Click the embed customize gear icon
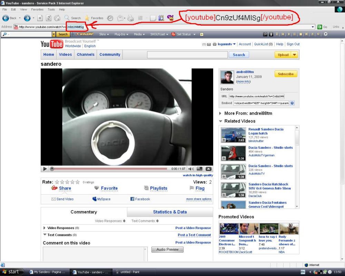The image size is (345, 276). pos(292,103)
